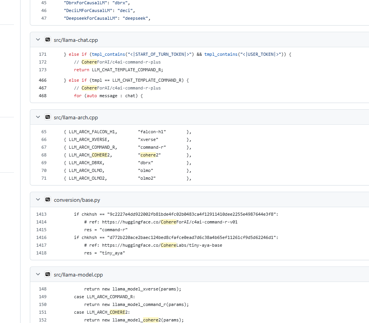This screenshot has height=323, width=369.
Task: Click line number 67 in llama-arch.cpp
Action: [44, 147]
